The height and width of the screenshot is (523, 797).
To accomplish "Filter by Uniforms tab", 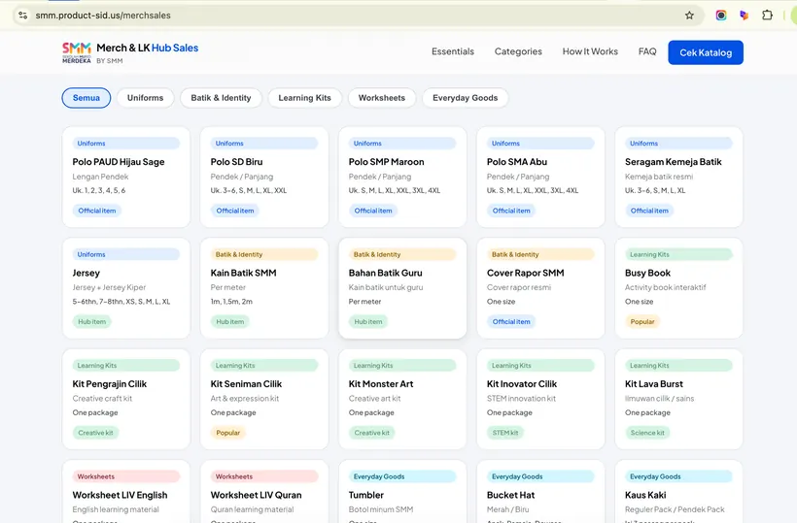I will [146, 98].
